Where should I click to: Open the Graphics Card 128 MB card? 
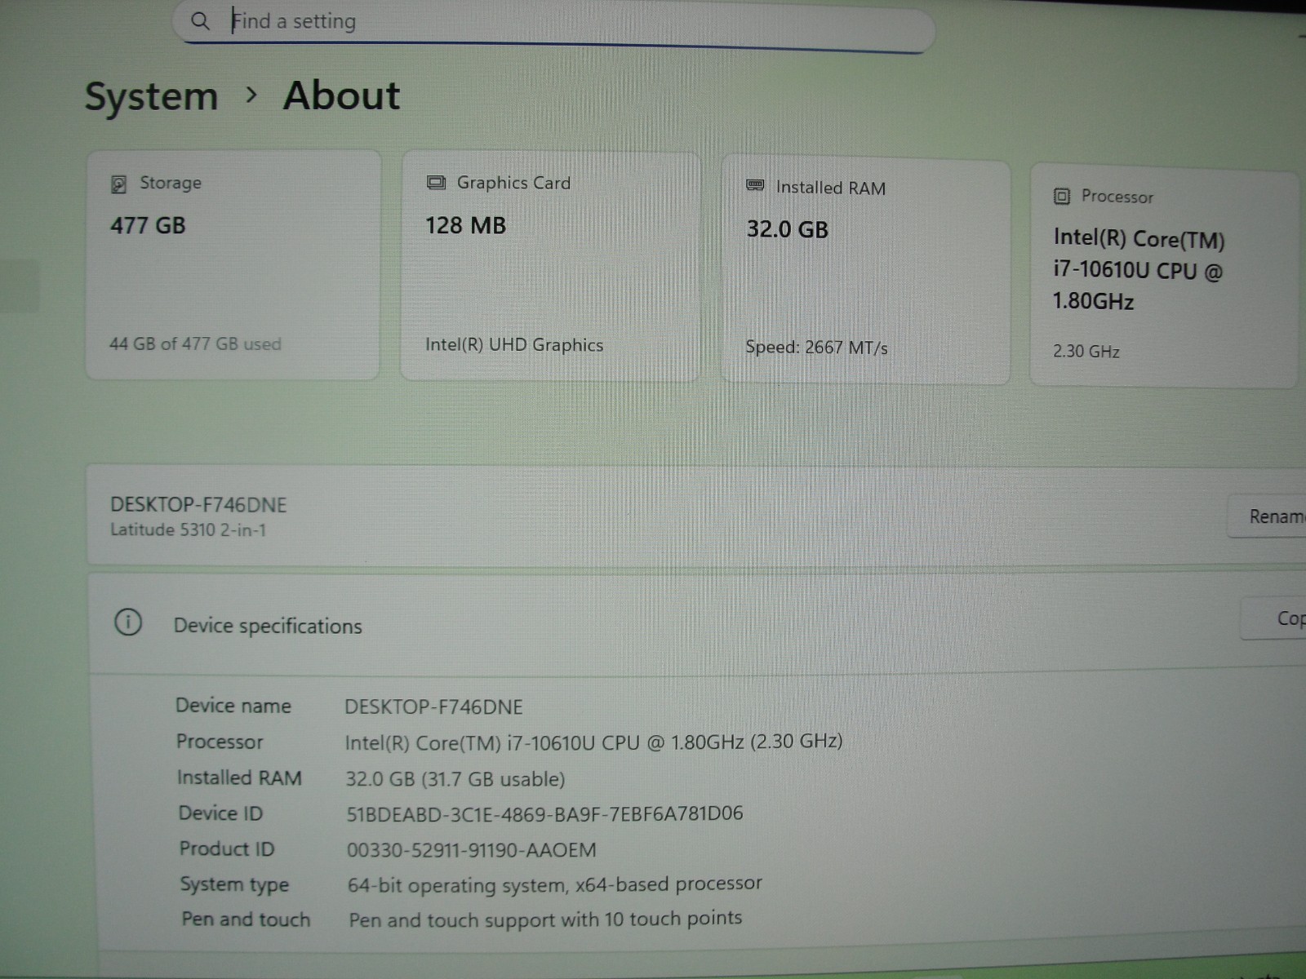pos(550,266)
